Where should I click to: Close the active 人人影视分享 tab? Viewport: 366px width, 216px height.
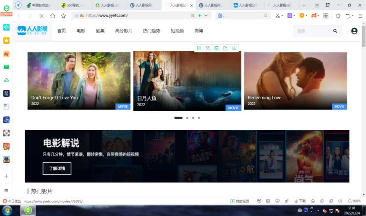point(191,5)
